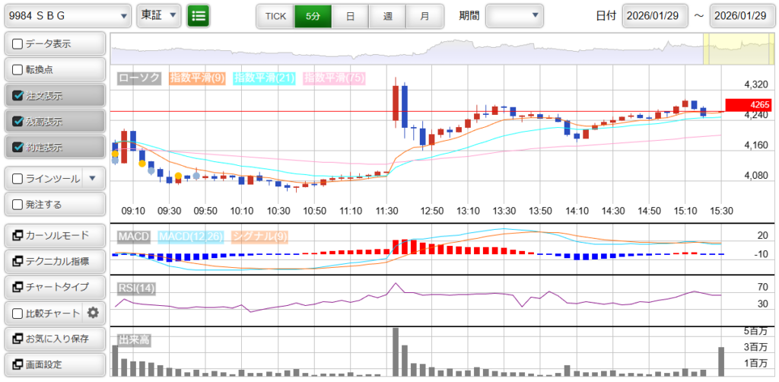Viewport: 779px width, 382px height.
Task: Open the チャートタイプ selection panel
Action: point(54,287)
